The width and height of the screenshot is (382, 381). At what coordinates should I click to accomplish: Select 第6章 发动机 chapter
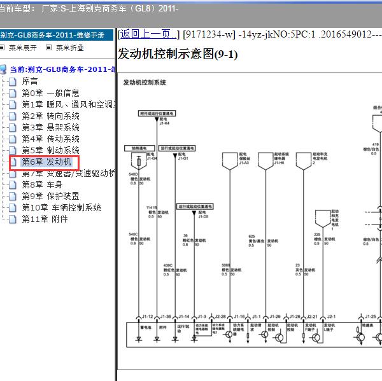(46, 162)
